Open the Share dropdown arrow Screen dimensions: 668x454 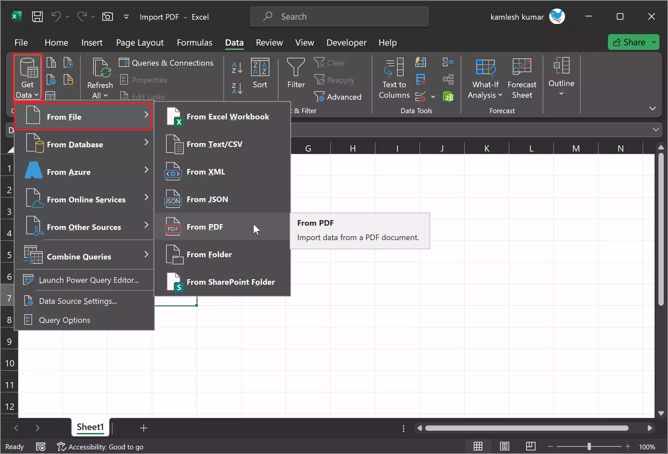pos(654,42)
